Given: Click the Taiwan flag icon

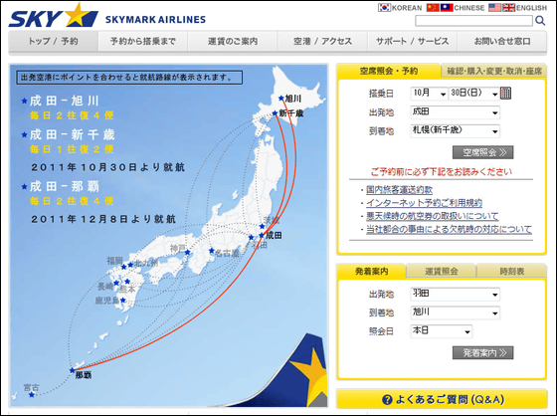Looking at the screenshot, I should (447, 8).
